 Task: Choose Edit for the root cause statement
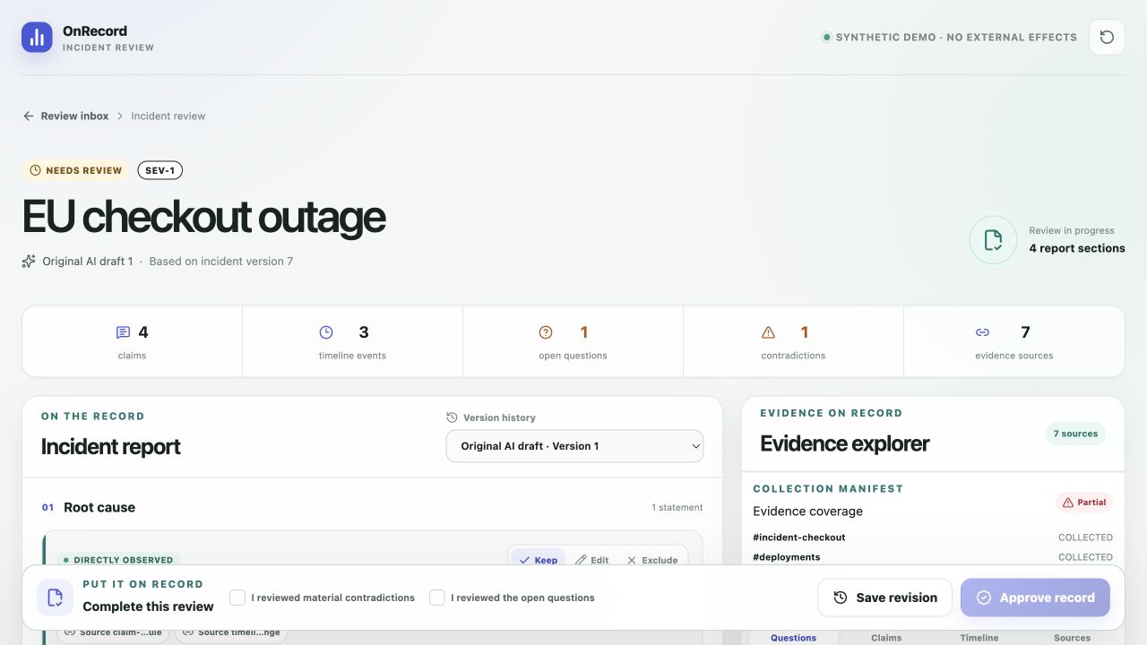point(591,560)
